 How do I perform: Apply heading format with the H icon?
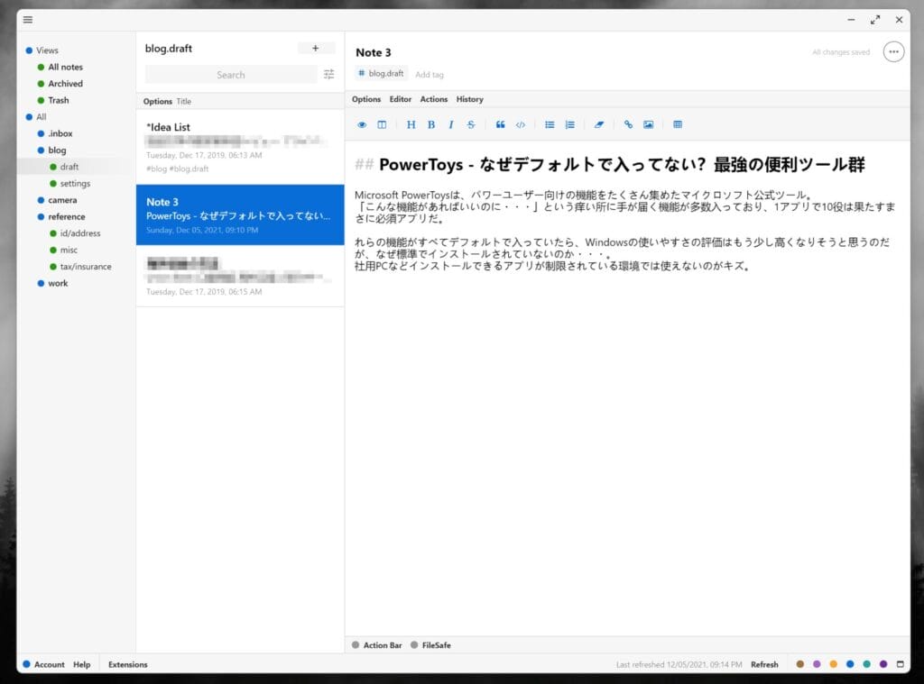(x=411, y=124)
